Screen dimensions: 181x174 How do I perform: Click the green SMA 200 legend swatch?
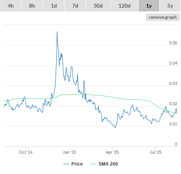click(94, 164)
